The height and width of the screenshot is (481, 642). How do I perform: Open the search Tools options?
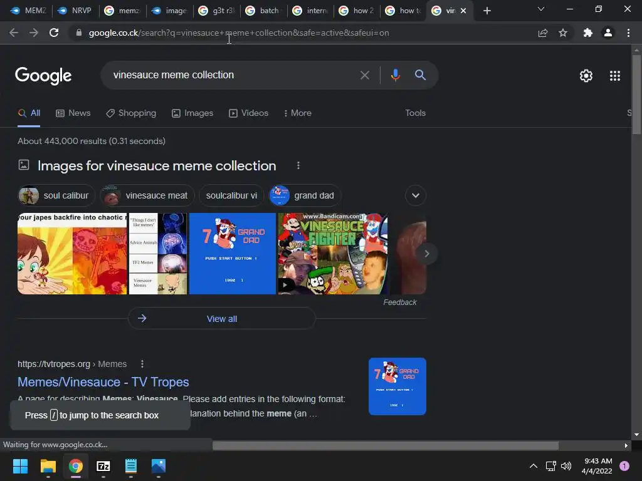[415, 113]
